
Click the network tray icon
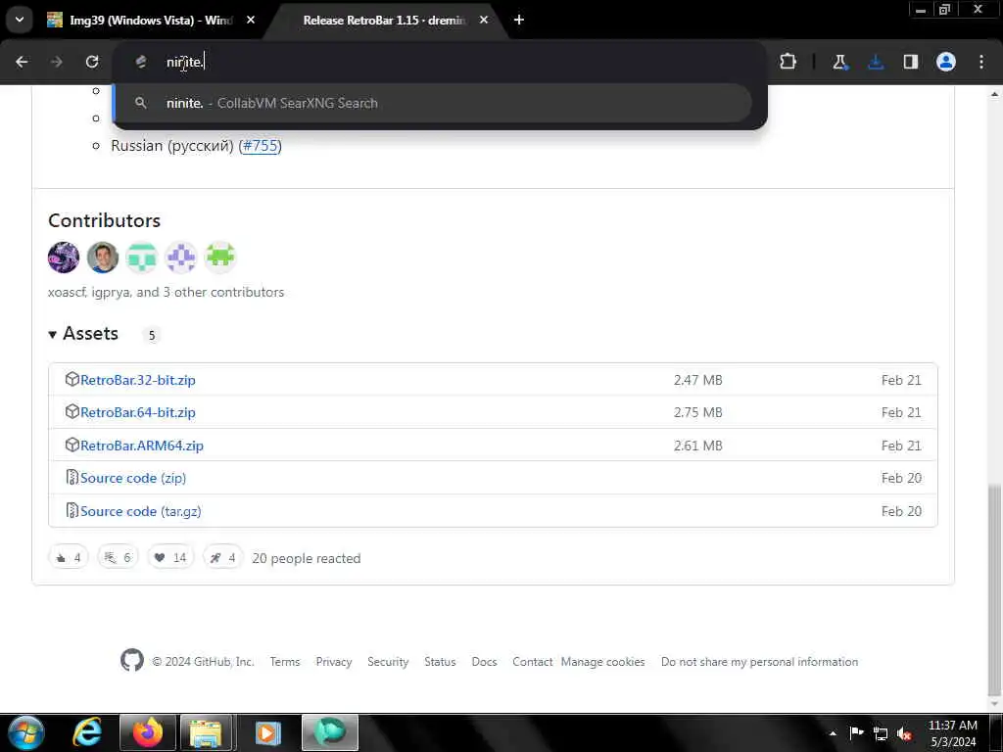[881, 733]
